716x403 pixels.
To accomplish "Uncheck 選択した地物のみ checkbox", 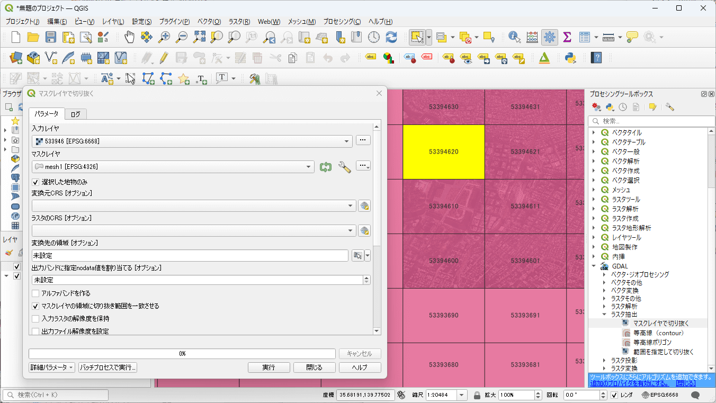I will pyautogui.click(x=36, y=182).
